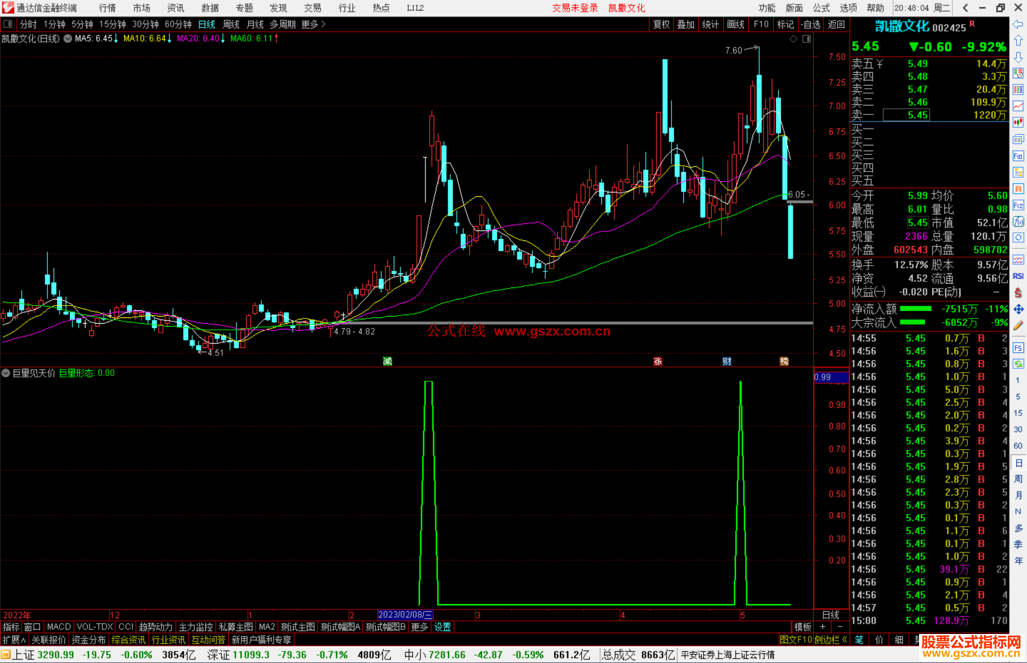Click the 2023/02/08 date marker on timeline

click(405, 615)
